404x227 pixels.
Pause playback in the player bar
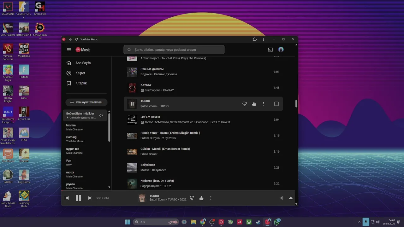(x=78, y=198)
